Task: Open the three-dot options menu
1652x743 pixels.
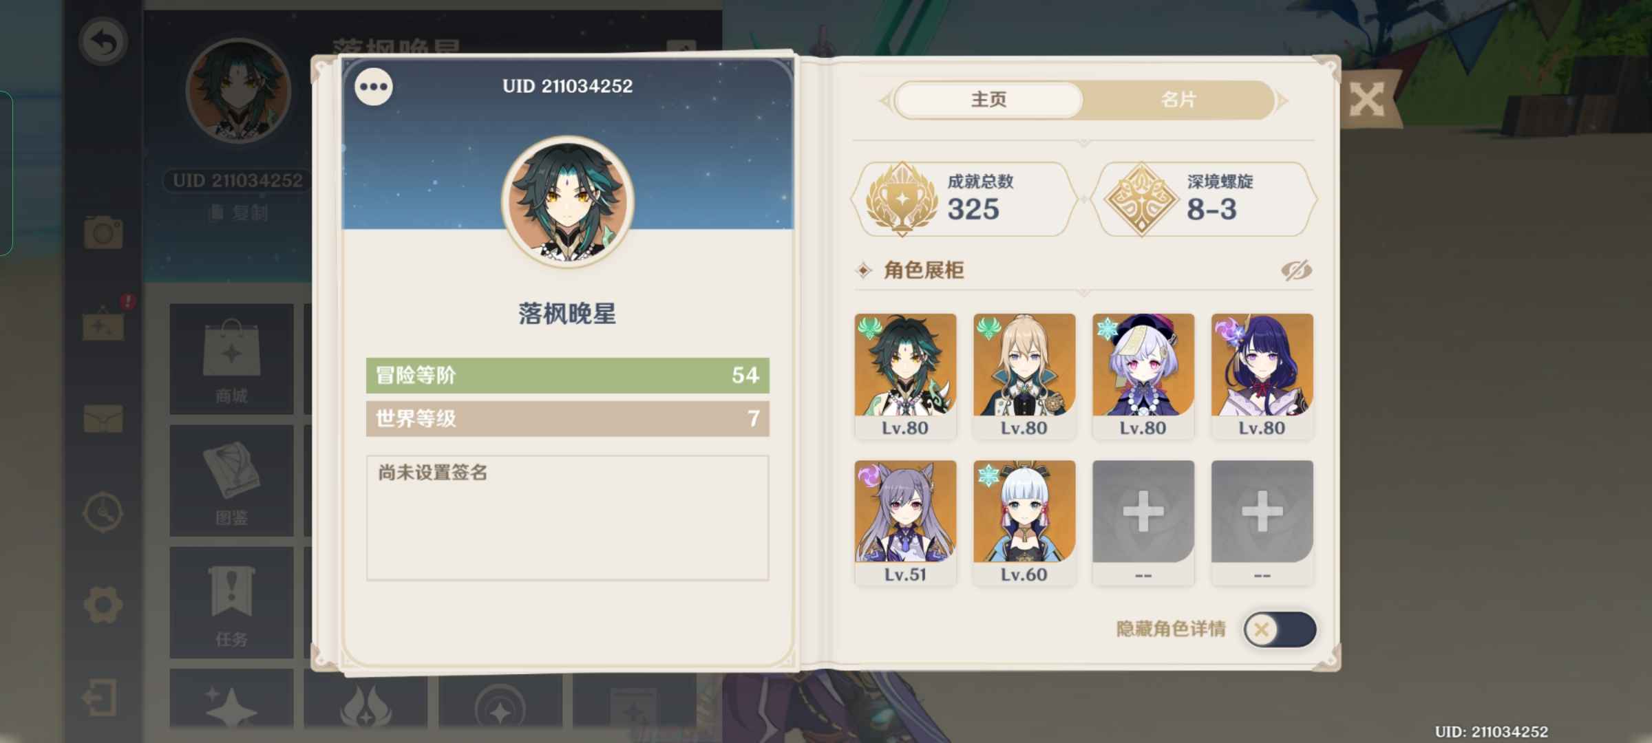Action: click(374, 87)
